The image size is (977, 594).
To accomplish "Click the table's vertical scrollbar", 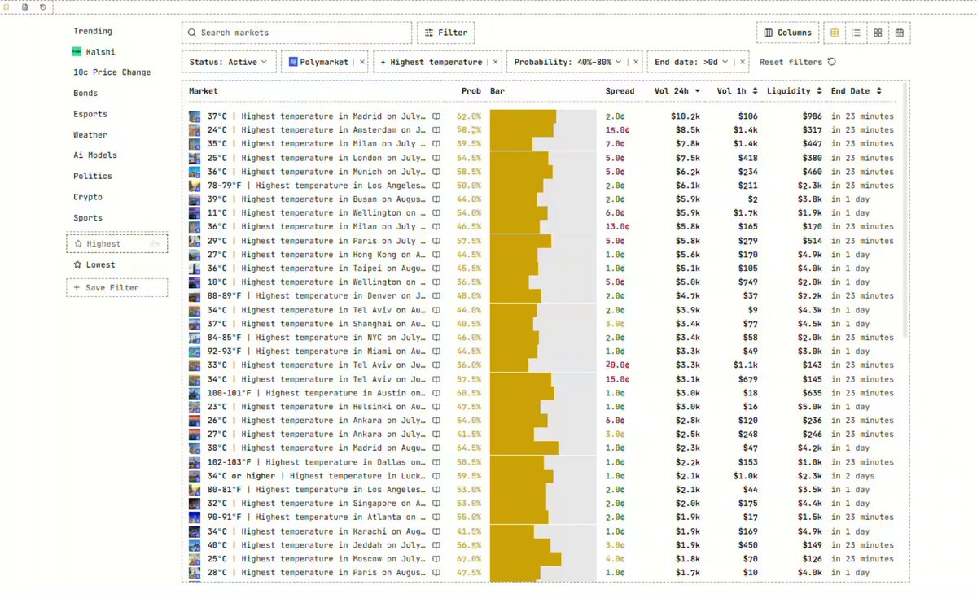I will coord(906,212).
